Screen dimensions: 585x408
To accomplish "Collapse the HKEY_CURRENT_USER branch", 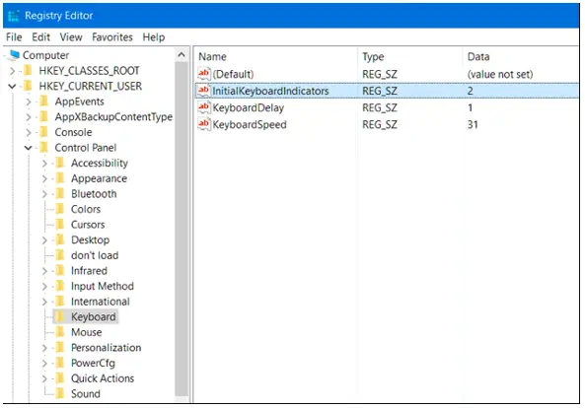I will pyautogui.click(x=12, y=86).
